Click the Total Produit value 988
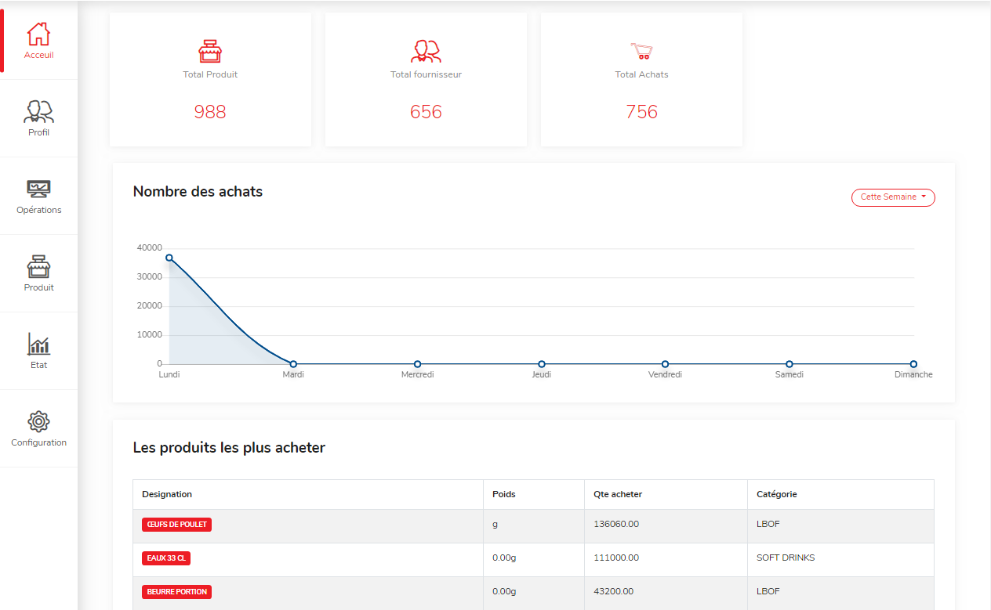This screenshot has height=610, width=991. click(x=210, y=112)
